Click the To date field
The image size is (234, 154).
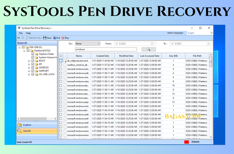tap(191, 43)
